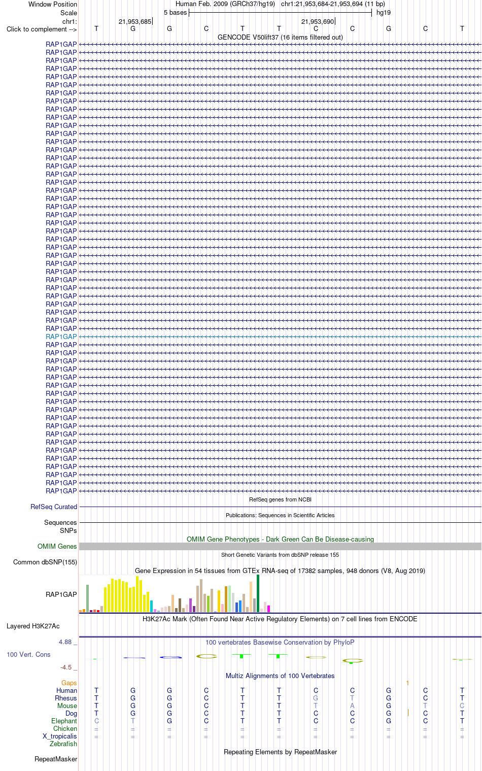482x771 pixels.
Task: Select the Common dbSNP(155) track label
Action: (x=45, y=562)
